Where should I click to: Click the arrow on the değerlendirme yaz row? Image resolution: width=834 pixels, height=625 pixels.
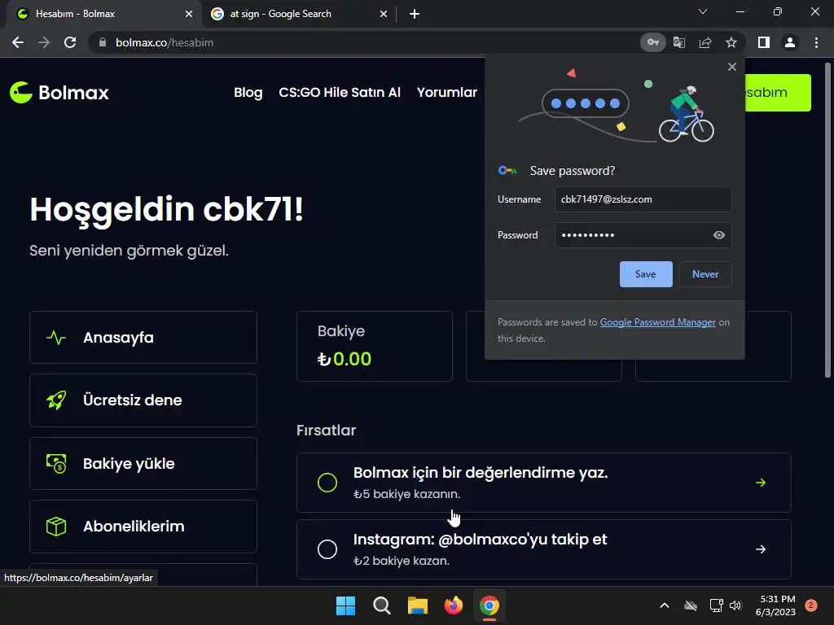coord(761,483)
